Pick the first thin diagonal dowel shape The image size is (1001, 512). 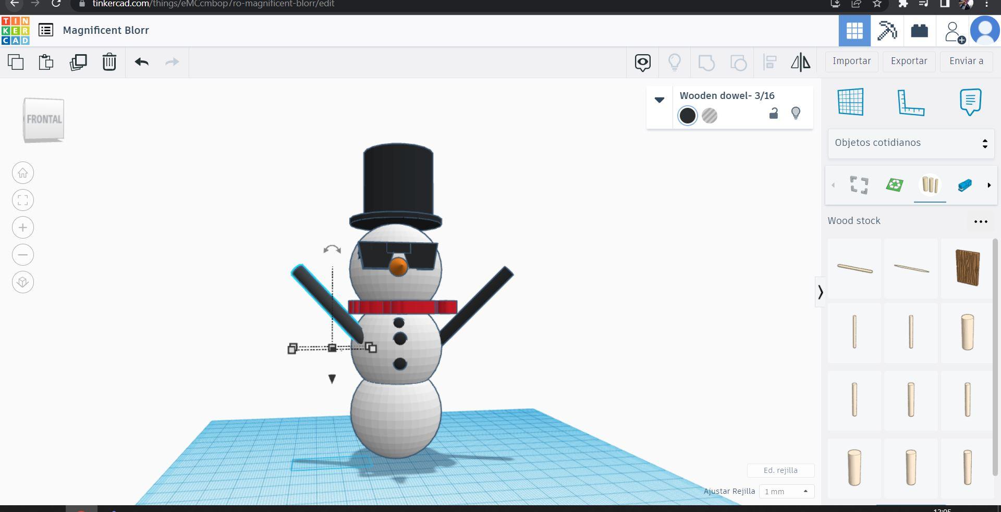854,268
